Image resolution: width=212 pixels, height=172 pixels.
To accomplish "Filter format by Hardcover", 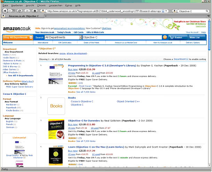I will pos(11,105).
